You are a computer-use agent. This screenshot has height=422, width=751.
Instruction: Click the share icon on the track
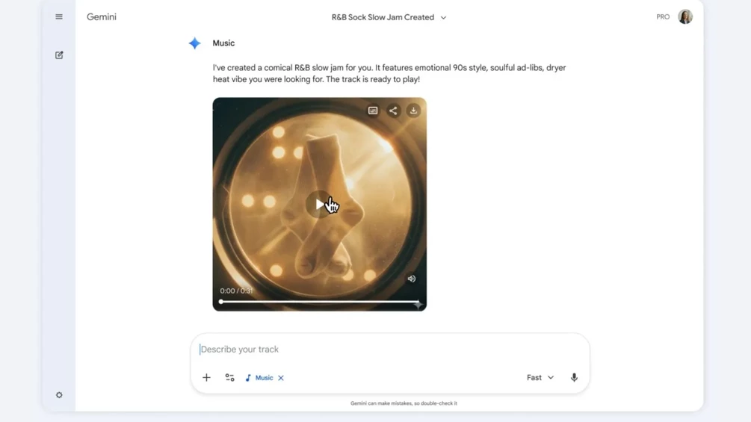[x=393, y=111]
